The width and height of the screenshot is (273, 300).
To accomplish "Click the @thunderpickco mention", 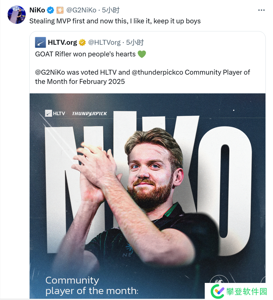I will pos(156,72).
